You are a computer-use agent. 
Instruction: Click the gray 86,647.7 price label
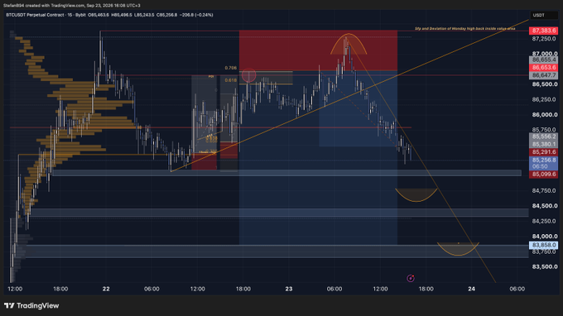(544, 75)
